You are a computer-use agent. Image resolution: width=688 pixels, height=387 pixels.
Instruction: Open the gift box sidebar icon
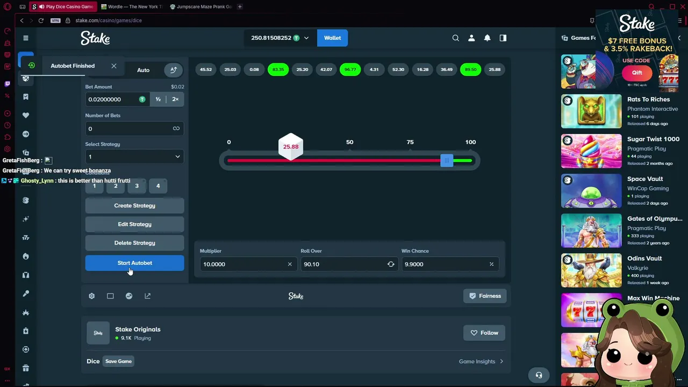26,368
